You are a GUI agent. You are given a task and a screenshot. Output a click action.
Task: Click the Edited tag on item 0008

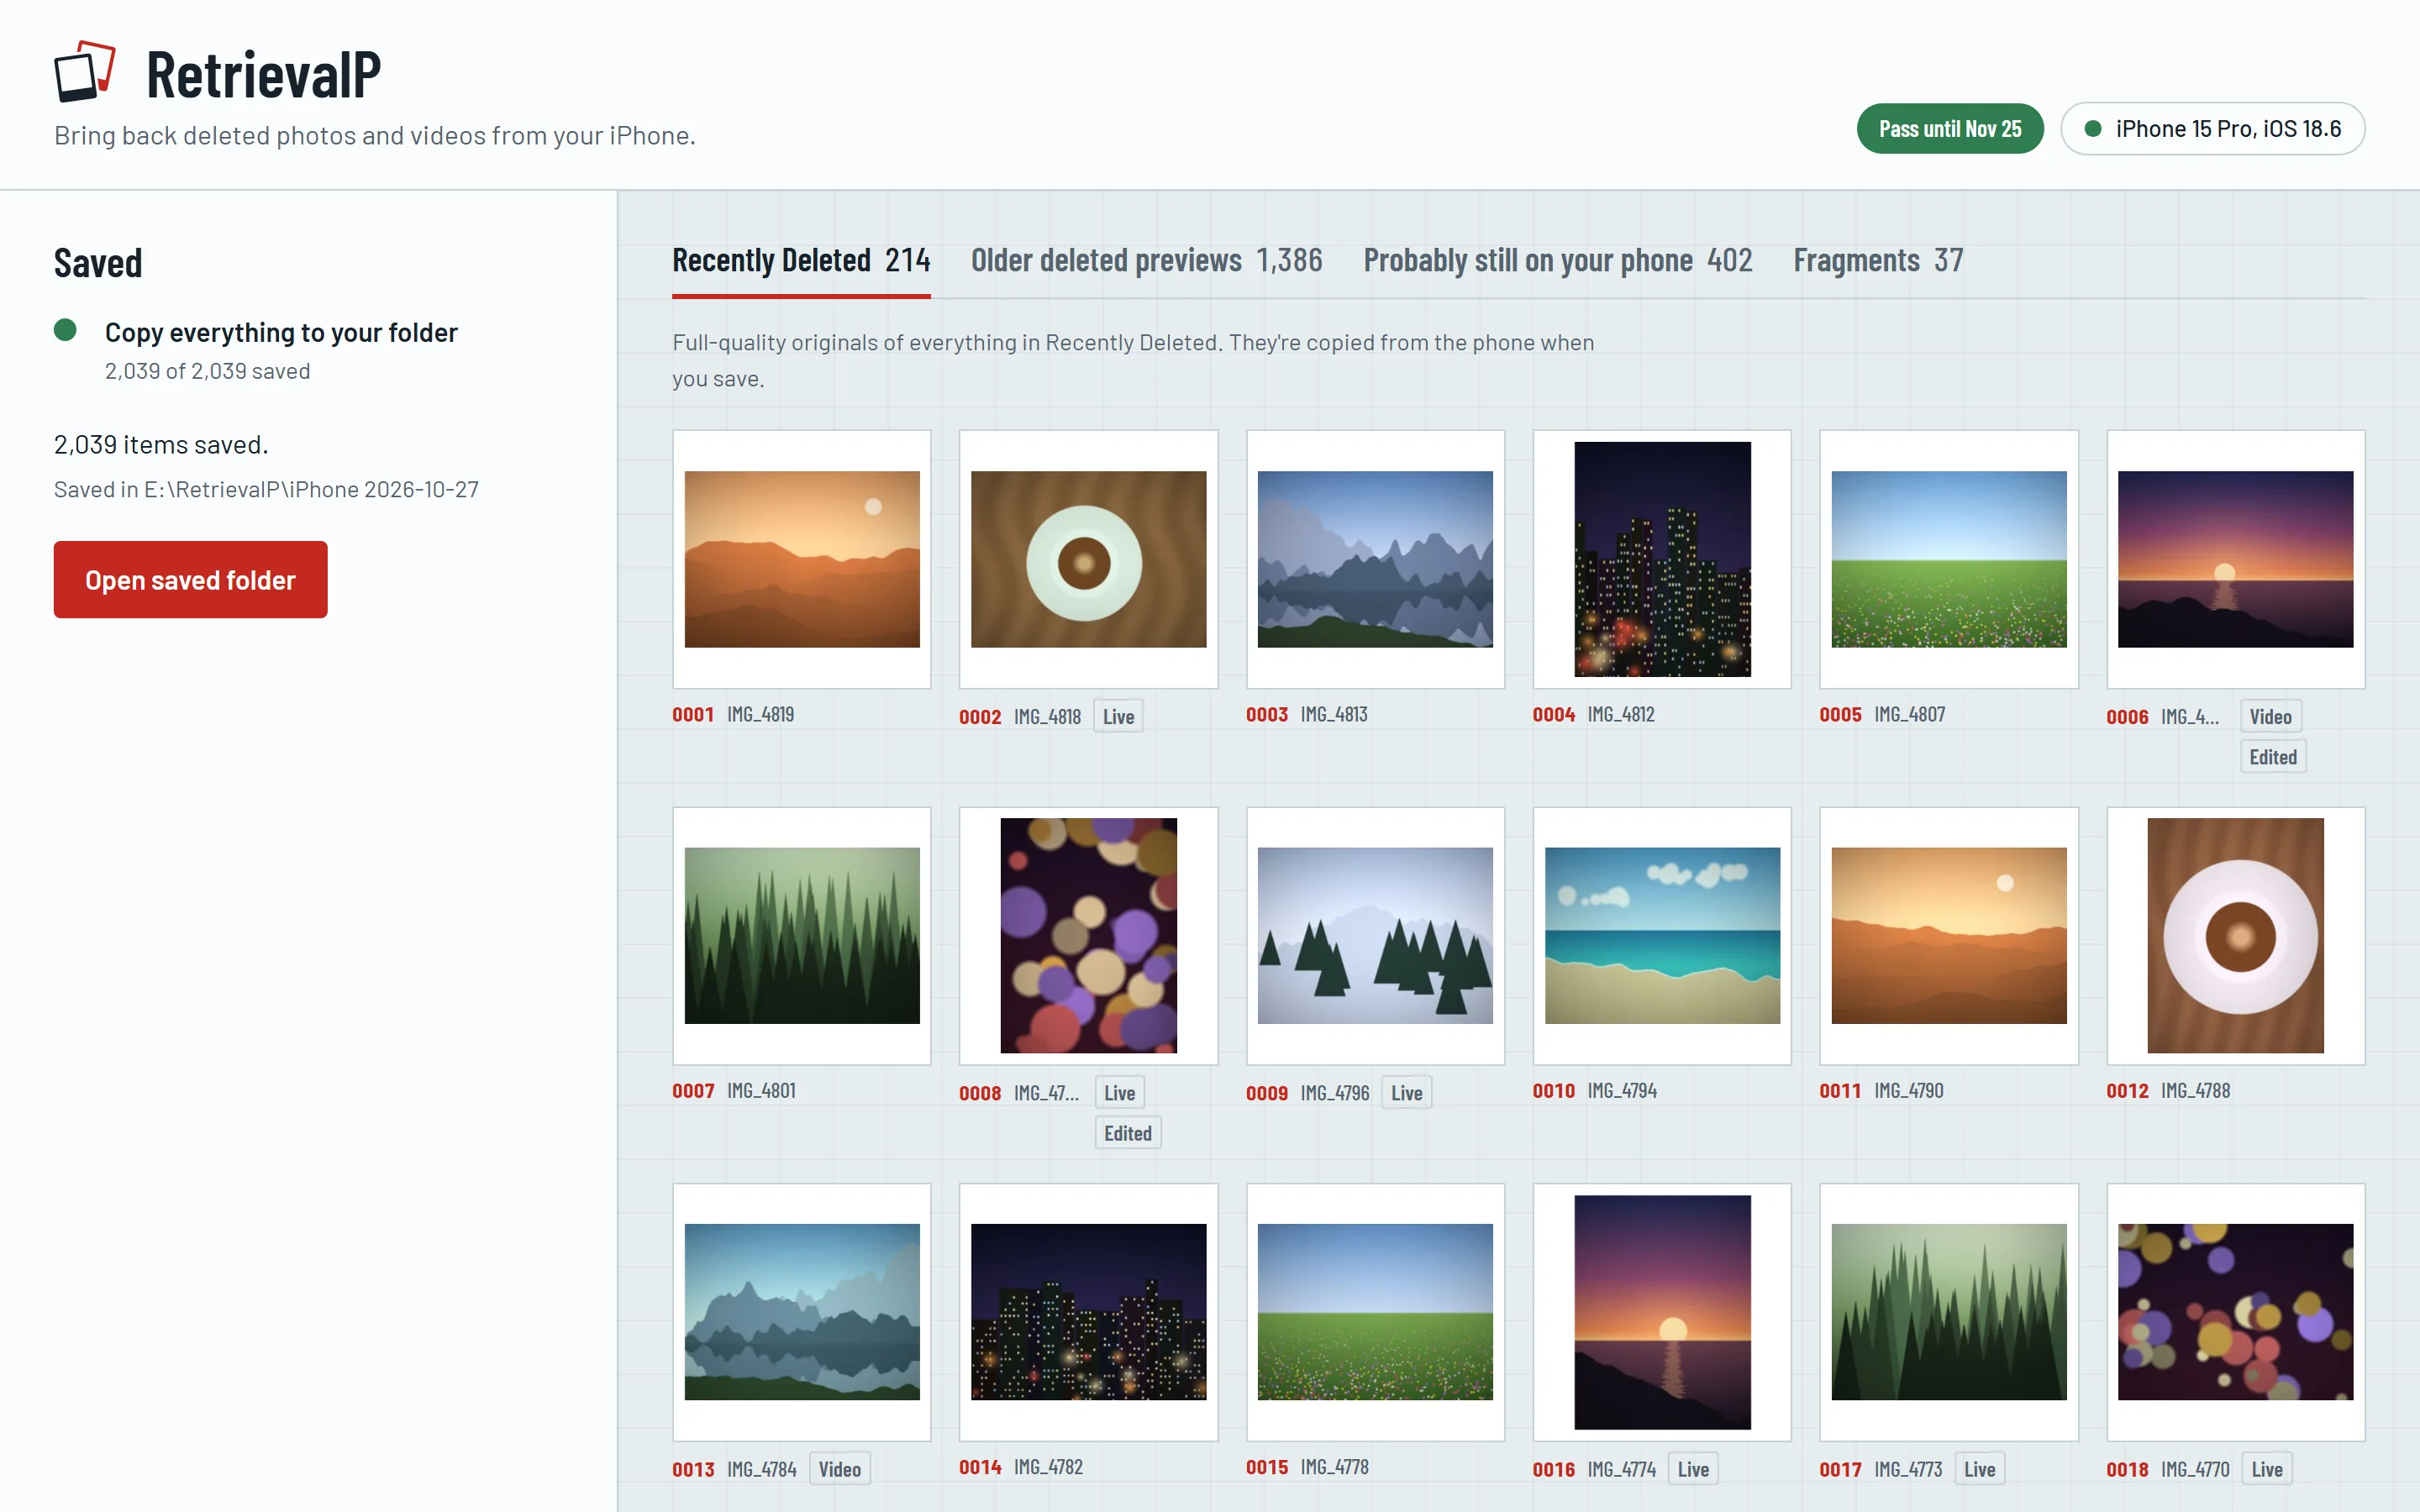tap(1127, 1133)
